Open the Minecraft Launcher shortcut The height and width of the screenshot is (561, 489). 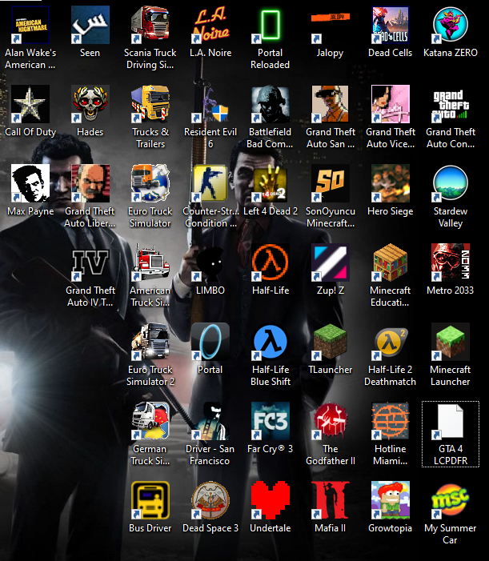click(451, 342)
